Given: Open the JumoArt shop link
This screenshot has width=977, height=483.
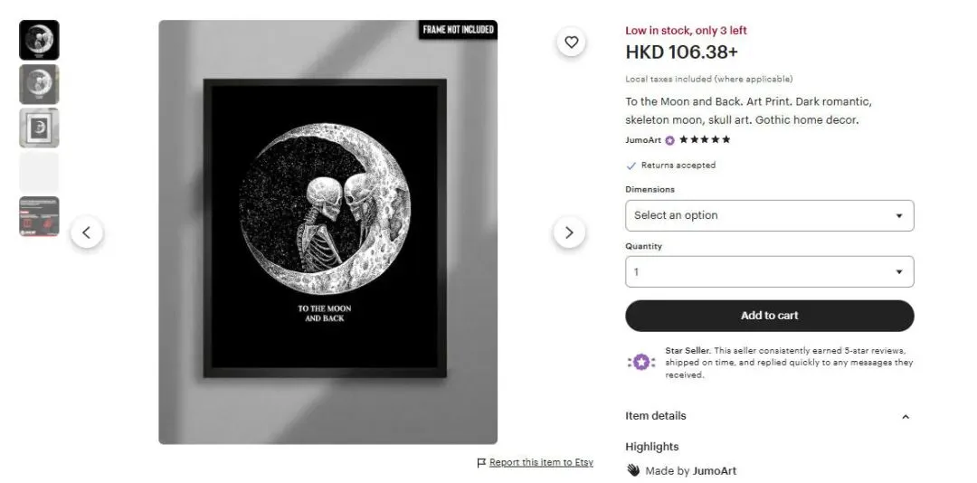Looking at the screenshot, I should tap(643, 140).
